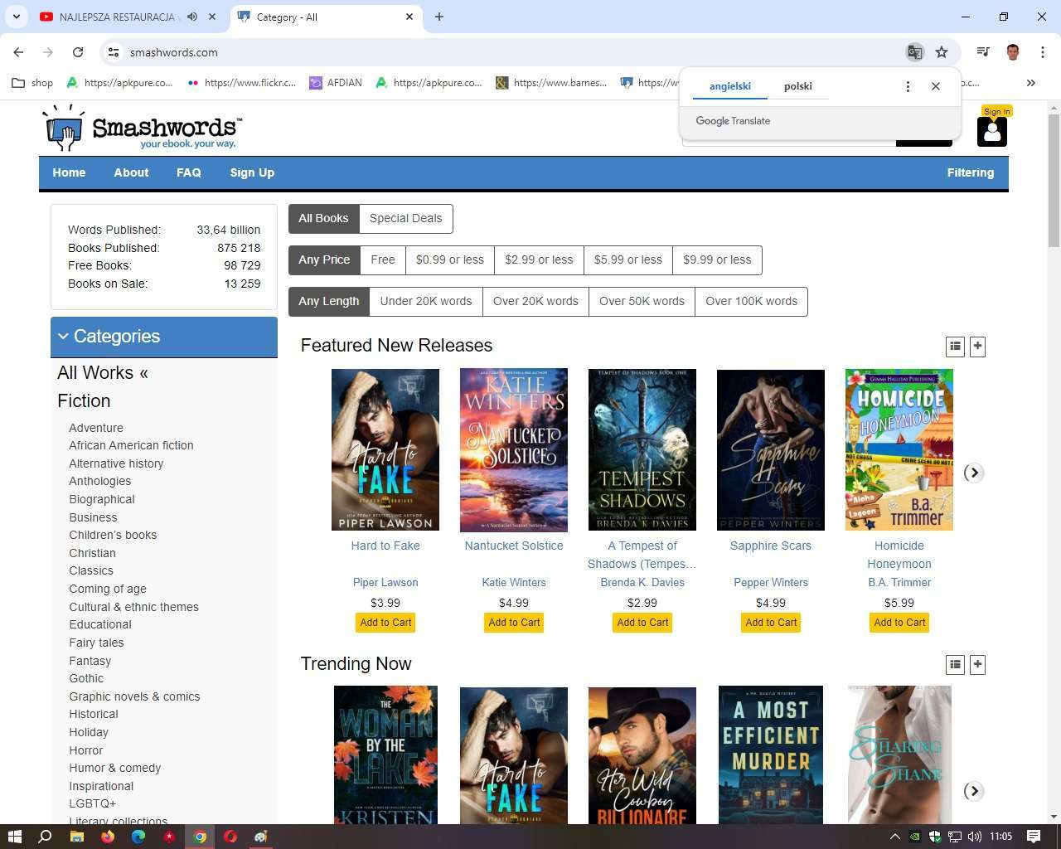Filter by $5.99 or less
The height and width of the screenshot is (849, 1061).
click(628, 260)
